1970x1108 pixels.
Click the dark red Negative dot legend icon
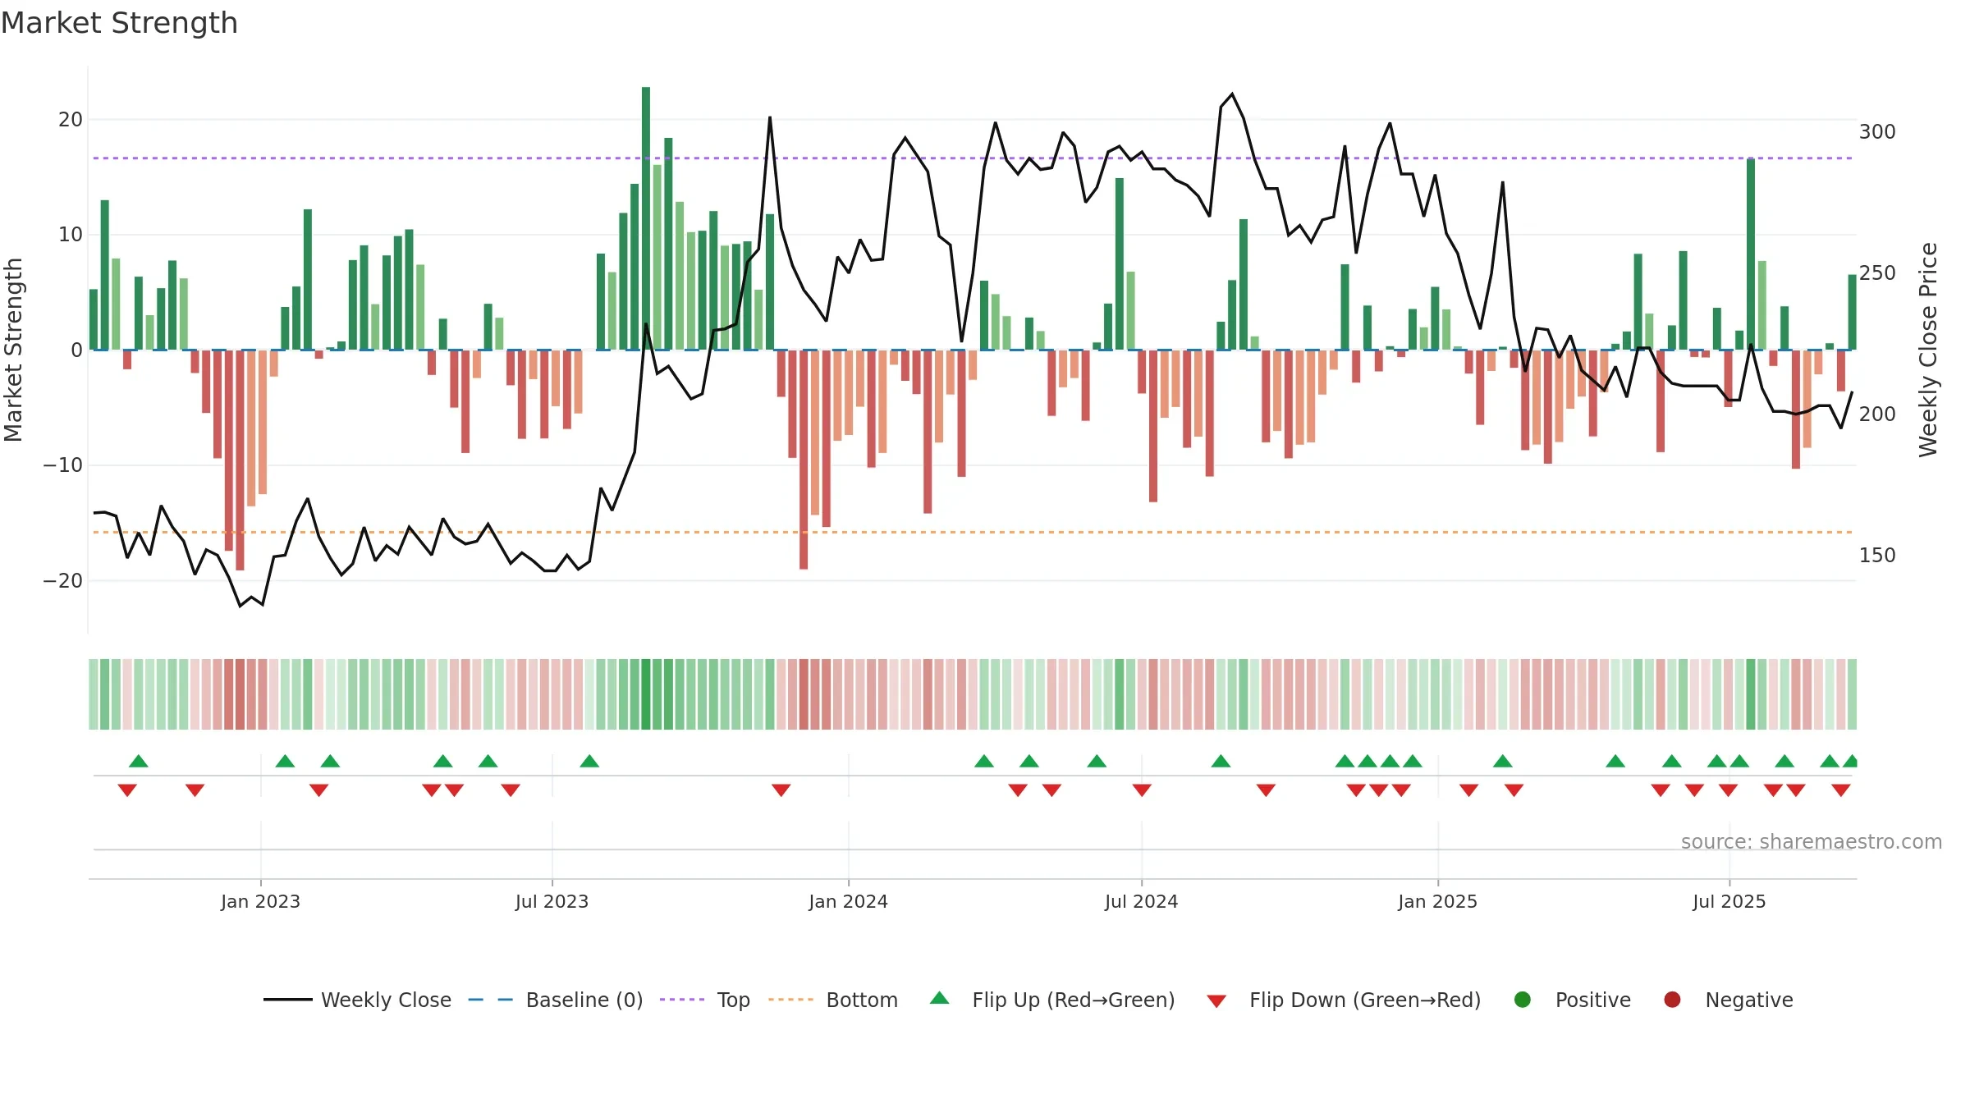click(1672, 1000)
